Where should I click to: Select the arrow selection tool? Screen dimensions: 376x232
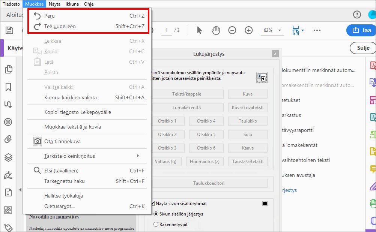(x=199, y=30)
